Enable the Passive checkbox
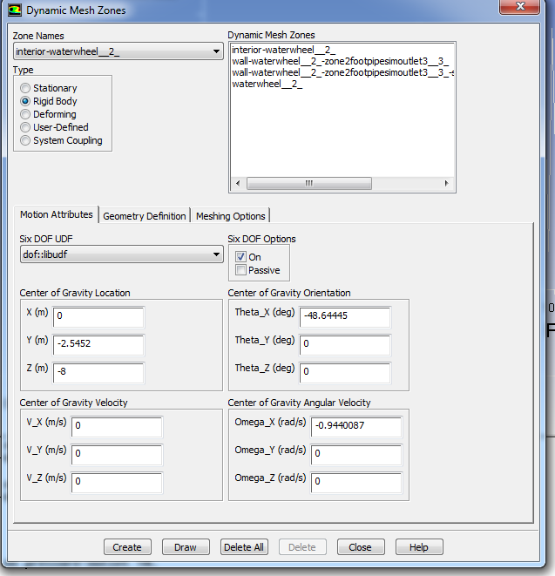 pyautogui.click(x=241, y=270)
